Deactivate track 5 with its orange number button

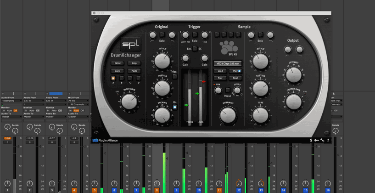[x=95, y=190]
